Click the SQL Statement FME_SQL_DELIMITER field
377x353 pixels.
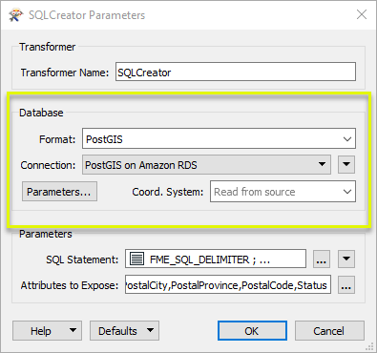pos(216,259)
